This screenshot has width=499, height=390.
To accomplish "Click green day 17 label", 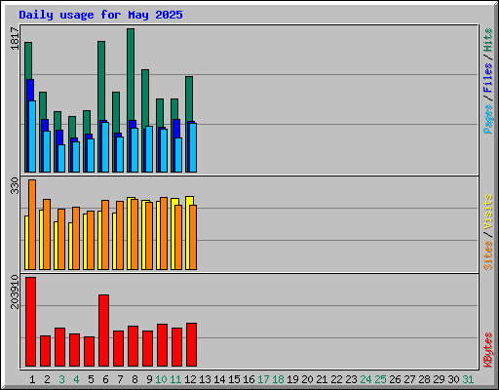I will pyautogui.click(x=263, y=379).
